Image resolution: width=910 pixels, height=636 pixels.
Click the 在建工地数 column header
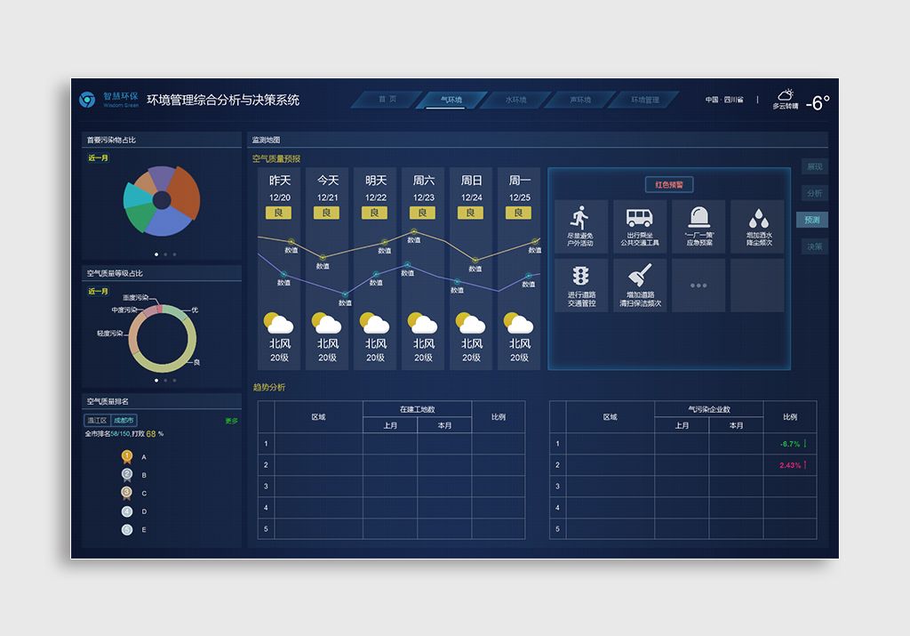coord(418,409)
